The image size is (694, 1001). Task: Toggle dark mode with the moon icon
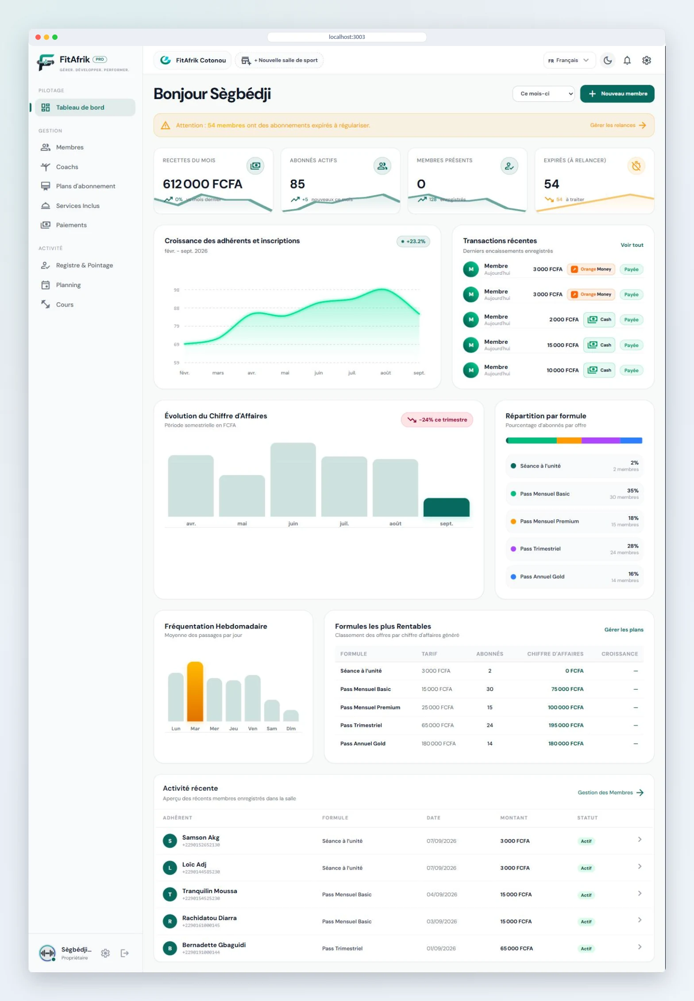[608, 60]
